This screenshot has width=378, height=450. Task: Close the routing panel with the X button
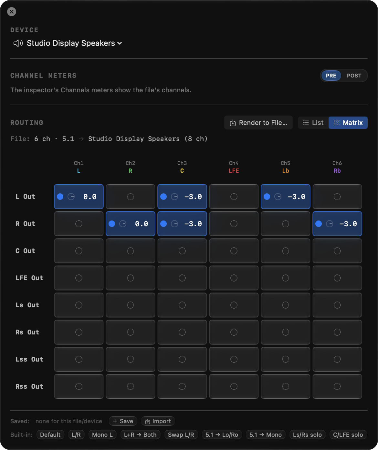(x=12, y=12)
